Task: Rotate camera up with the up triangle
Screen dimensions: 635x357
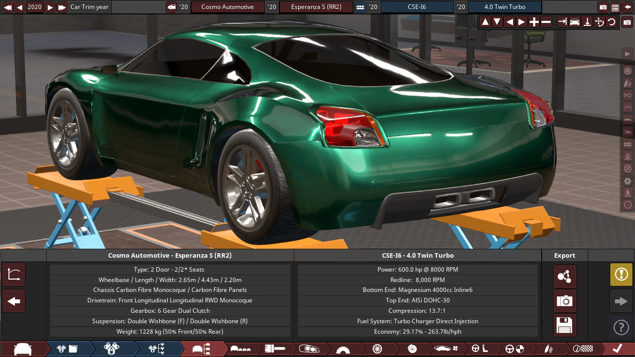Action: click(x=485, y=22)
